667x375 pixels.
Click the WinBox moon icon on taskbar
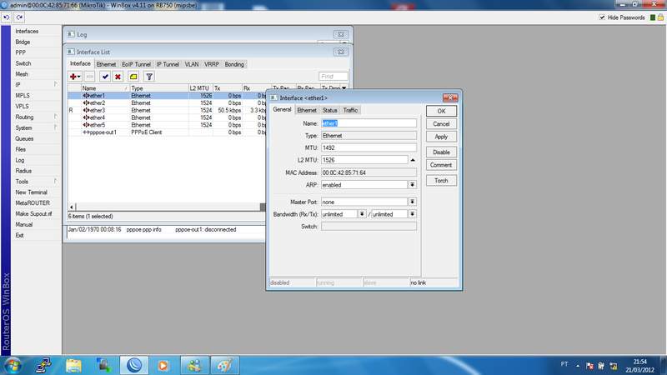point(134,365)
